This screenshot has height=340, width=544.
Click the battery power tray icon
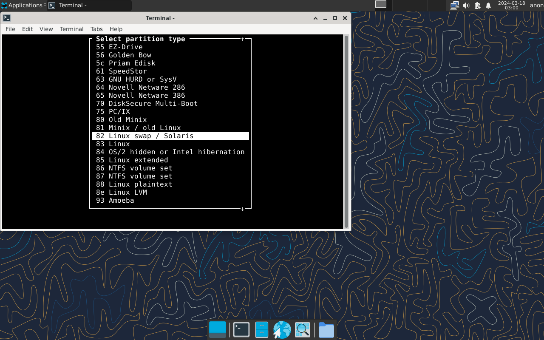(x=477, y=6)
